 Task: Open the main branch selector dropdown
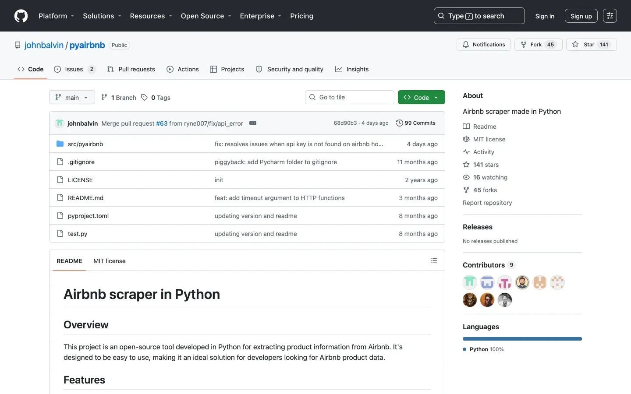pyautogui.click(x=72, y=97)
